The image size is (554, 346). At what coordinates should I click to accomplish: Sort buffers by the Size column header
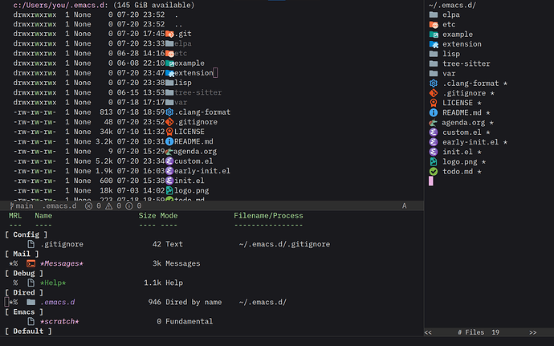point(147,216)
